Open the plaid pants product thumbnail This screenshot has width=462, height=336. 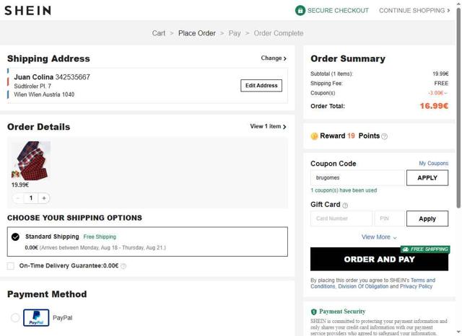30,161
